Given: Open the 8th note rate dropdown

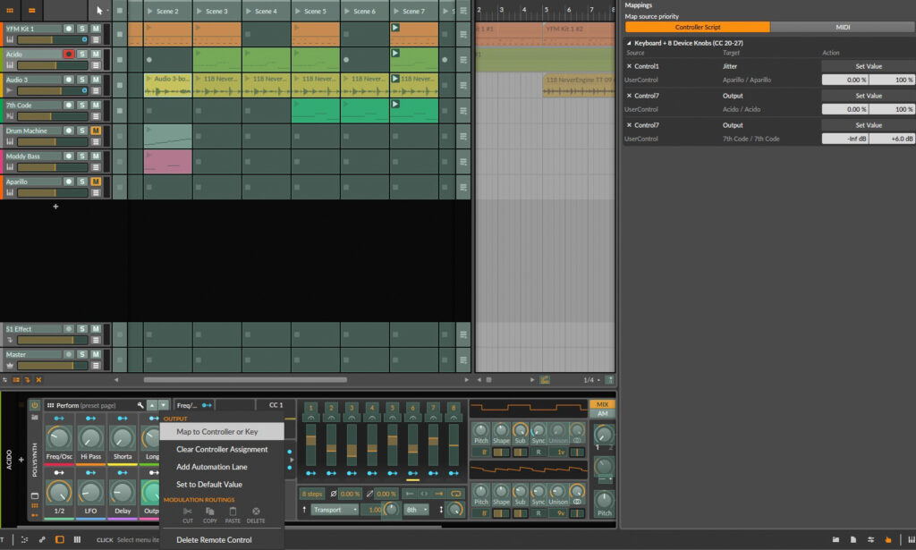Looking at the screenshot, I should (x=417, y=510).
